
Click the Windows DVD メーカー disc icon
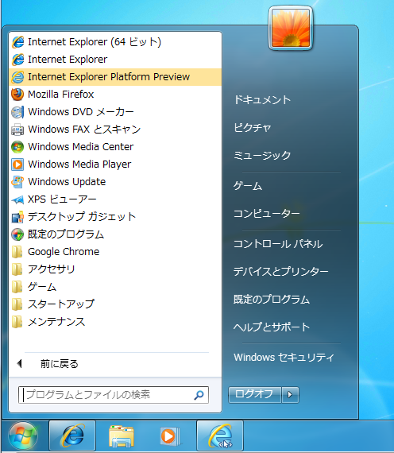coord(17,112)
